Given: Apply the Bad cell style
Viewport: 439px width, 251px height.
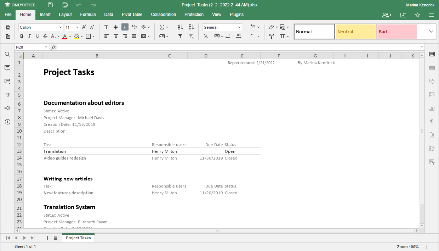Looking at the screenshot, I should click(x=397, y=32).
